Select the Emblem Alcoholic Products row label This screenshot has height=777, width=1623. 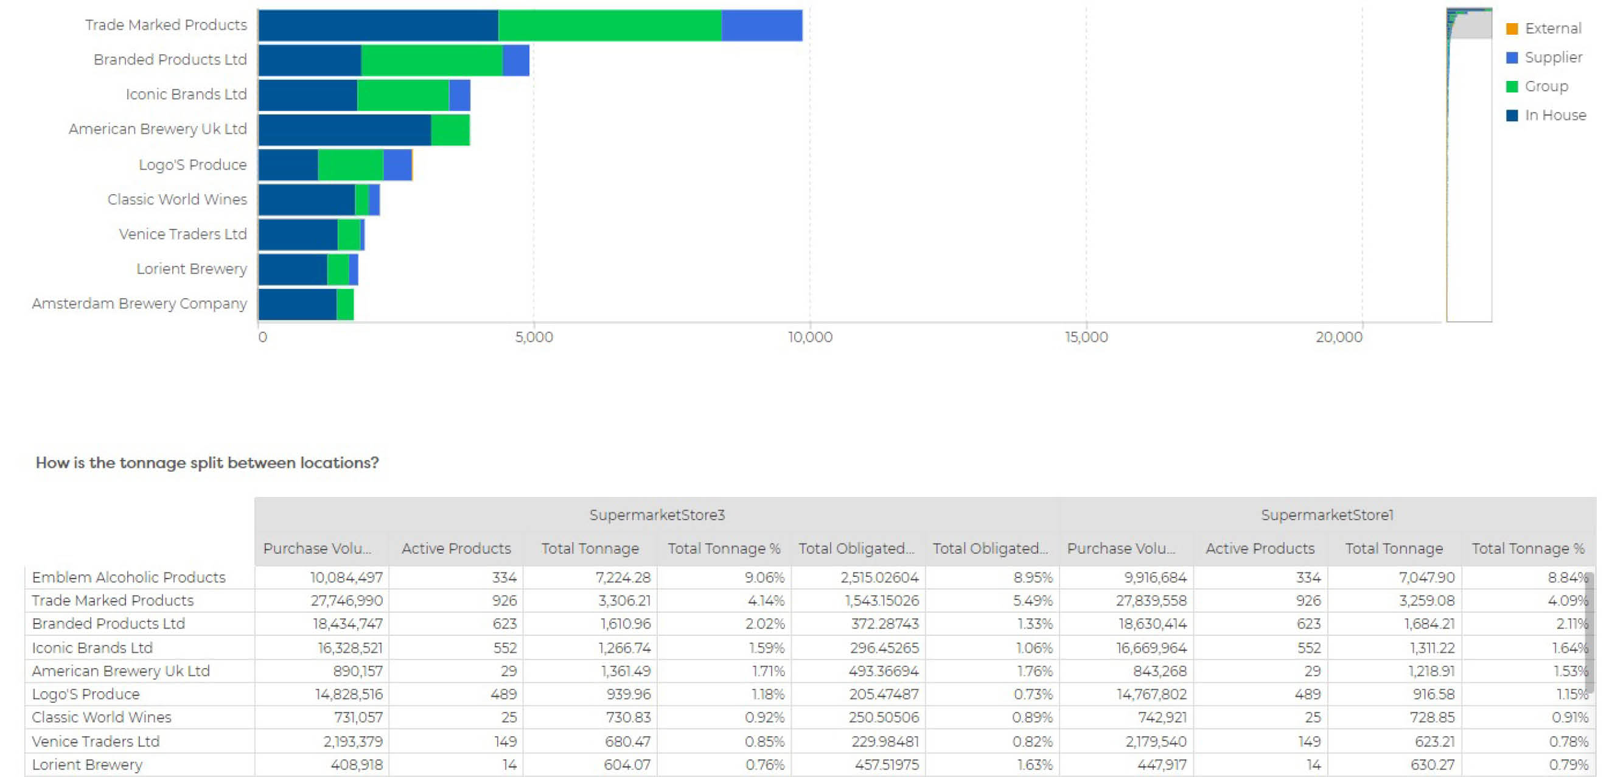coord(128,577)
